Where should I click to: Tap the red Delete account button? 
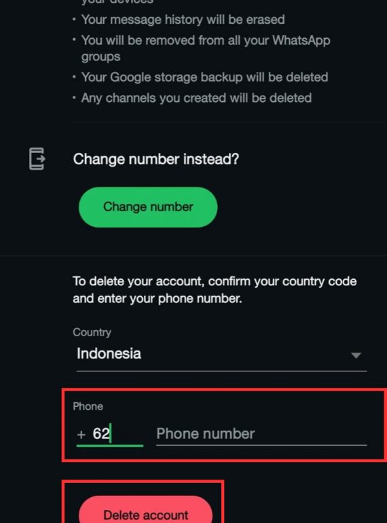(x=145, y=510)
